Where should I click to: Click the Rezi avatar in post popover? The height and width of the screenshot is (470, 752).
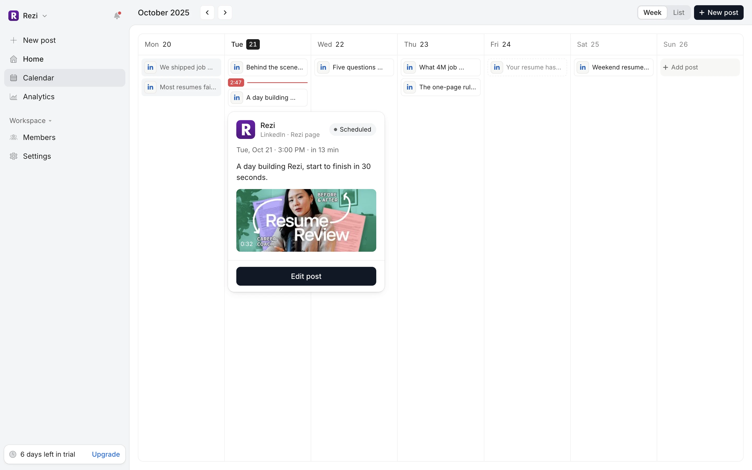[x=245, y=129]
